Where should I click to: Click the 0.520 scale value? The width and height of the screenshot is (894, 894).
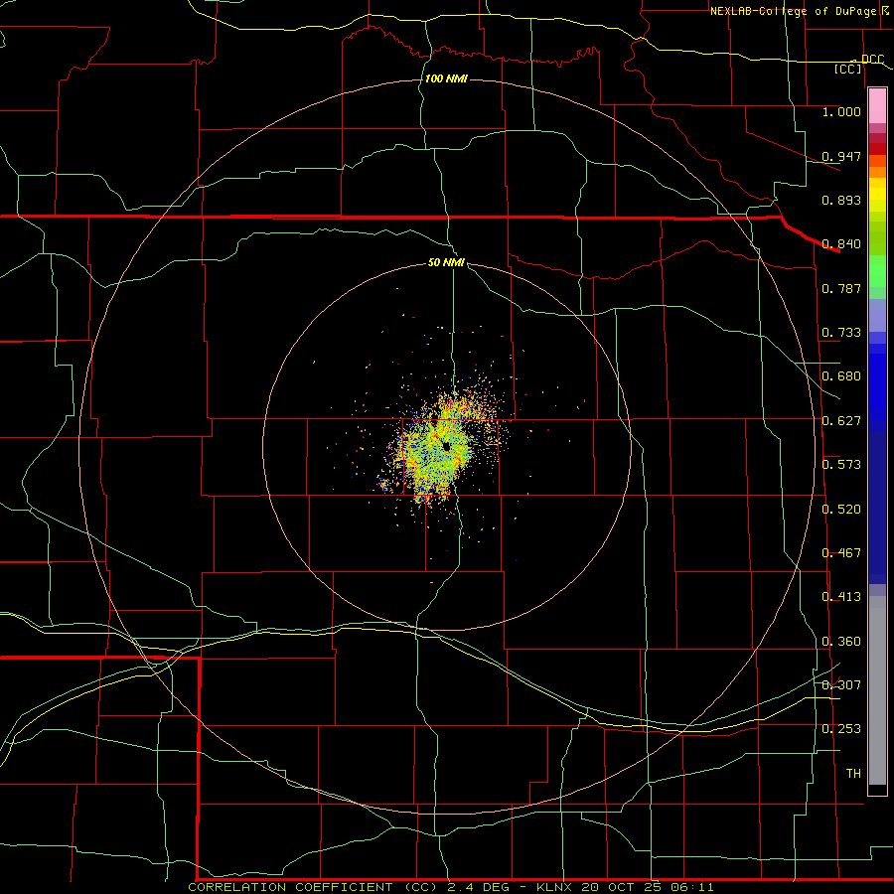click(841, 510)
